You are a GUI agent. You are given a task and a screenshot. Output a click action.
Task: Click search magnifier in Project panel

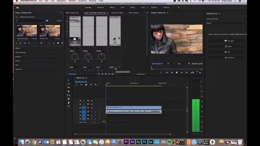pyautogui.click(x=17, y=21)
